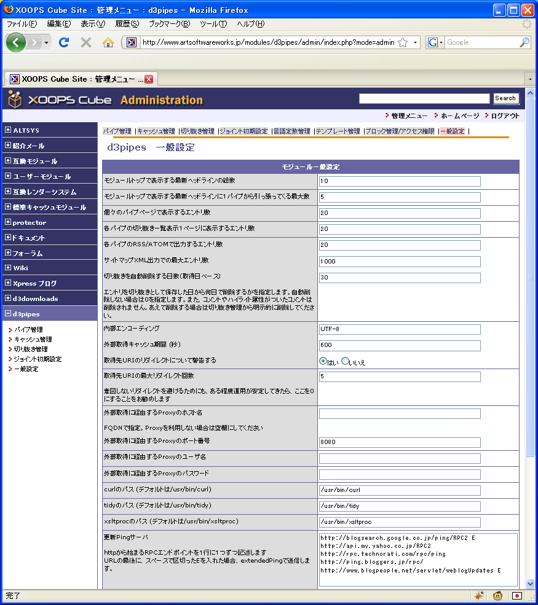Reload the page with the refresh icon

pyautogui.click(x=63, y=42)
